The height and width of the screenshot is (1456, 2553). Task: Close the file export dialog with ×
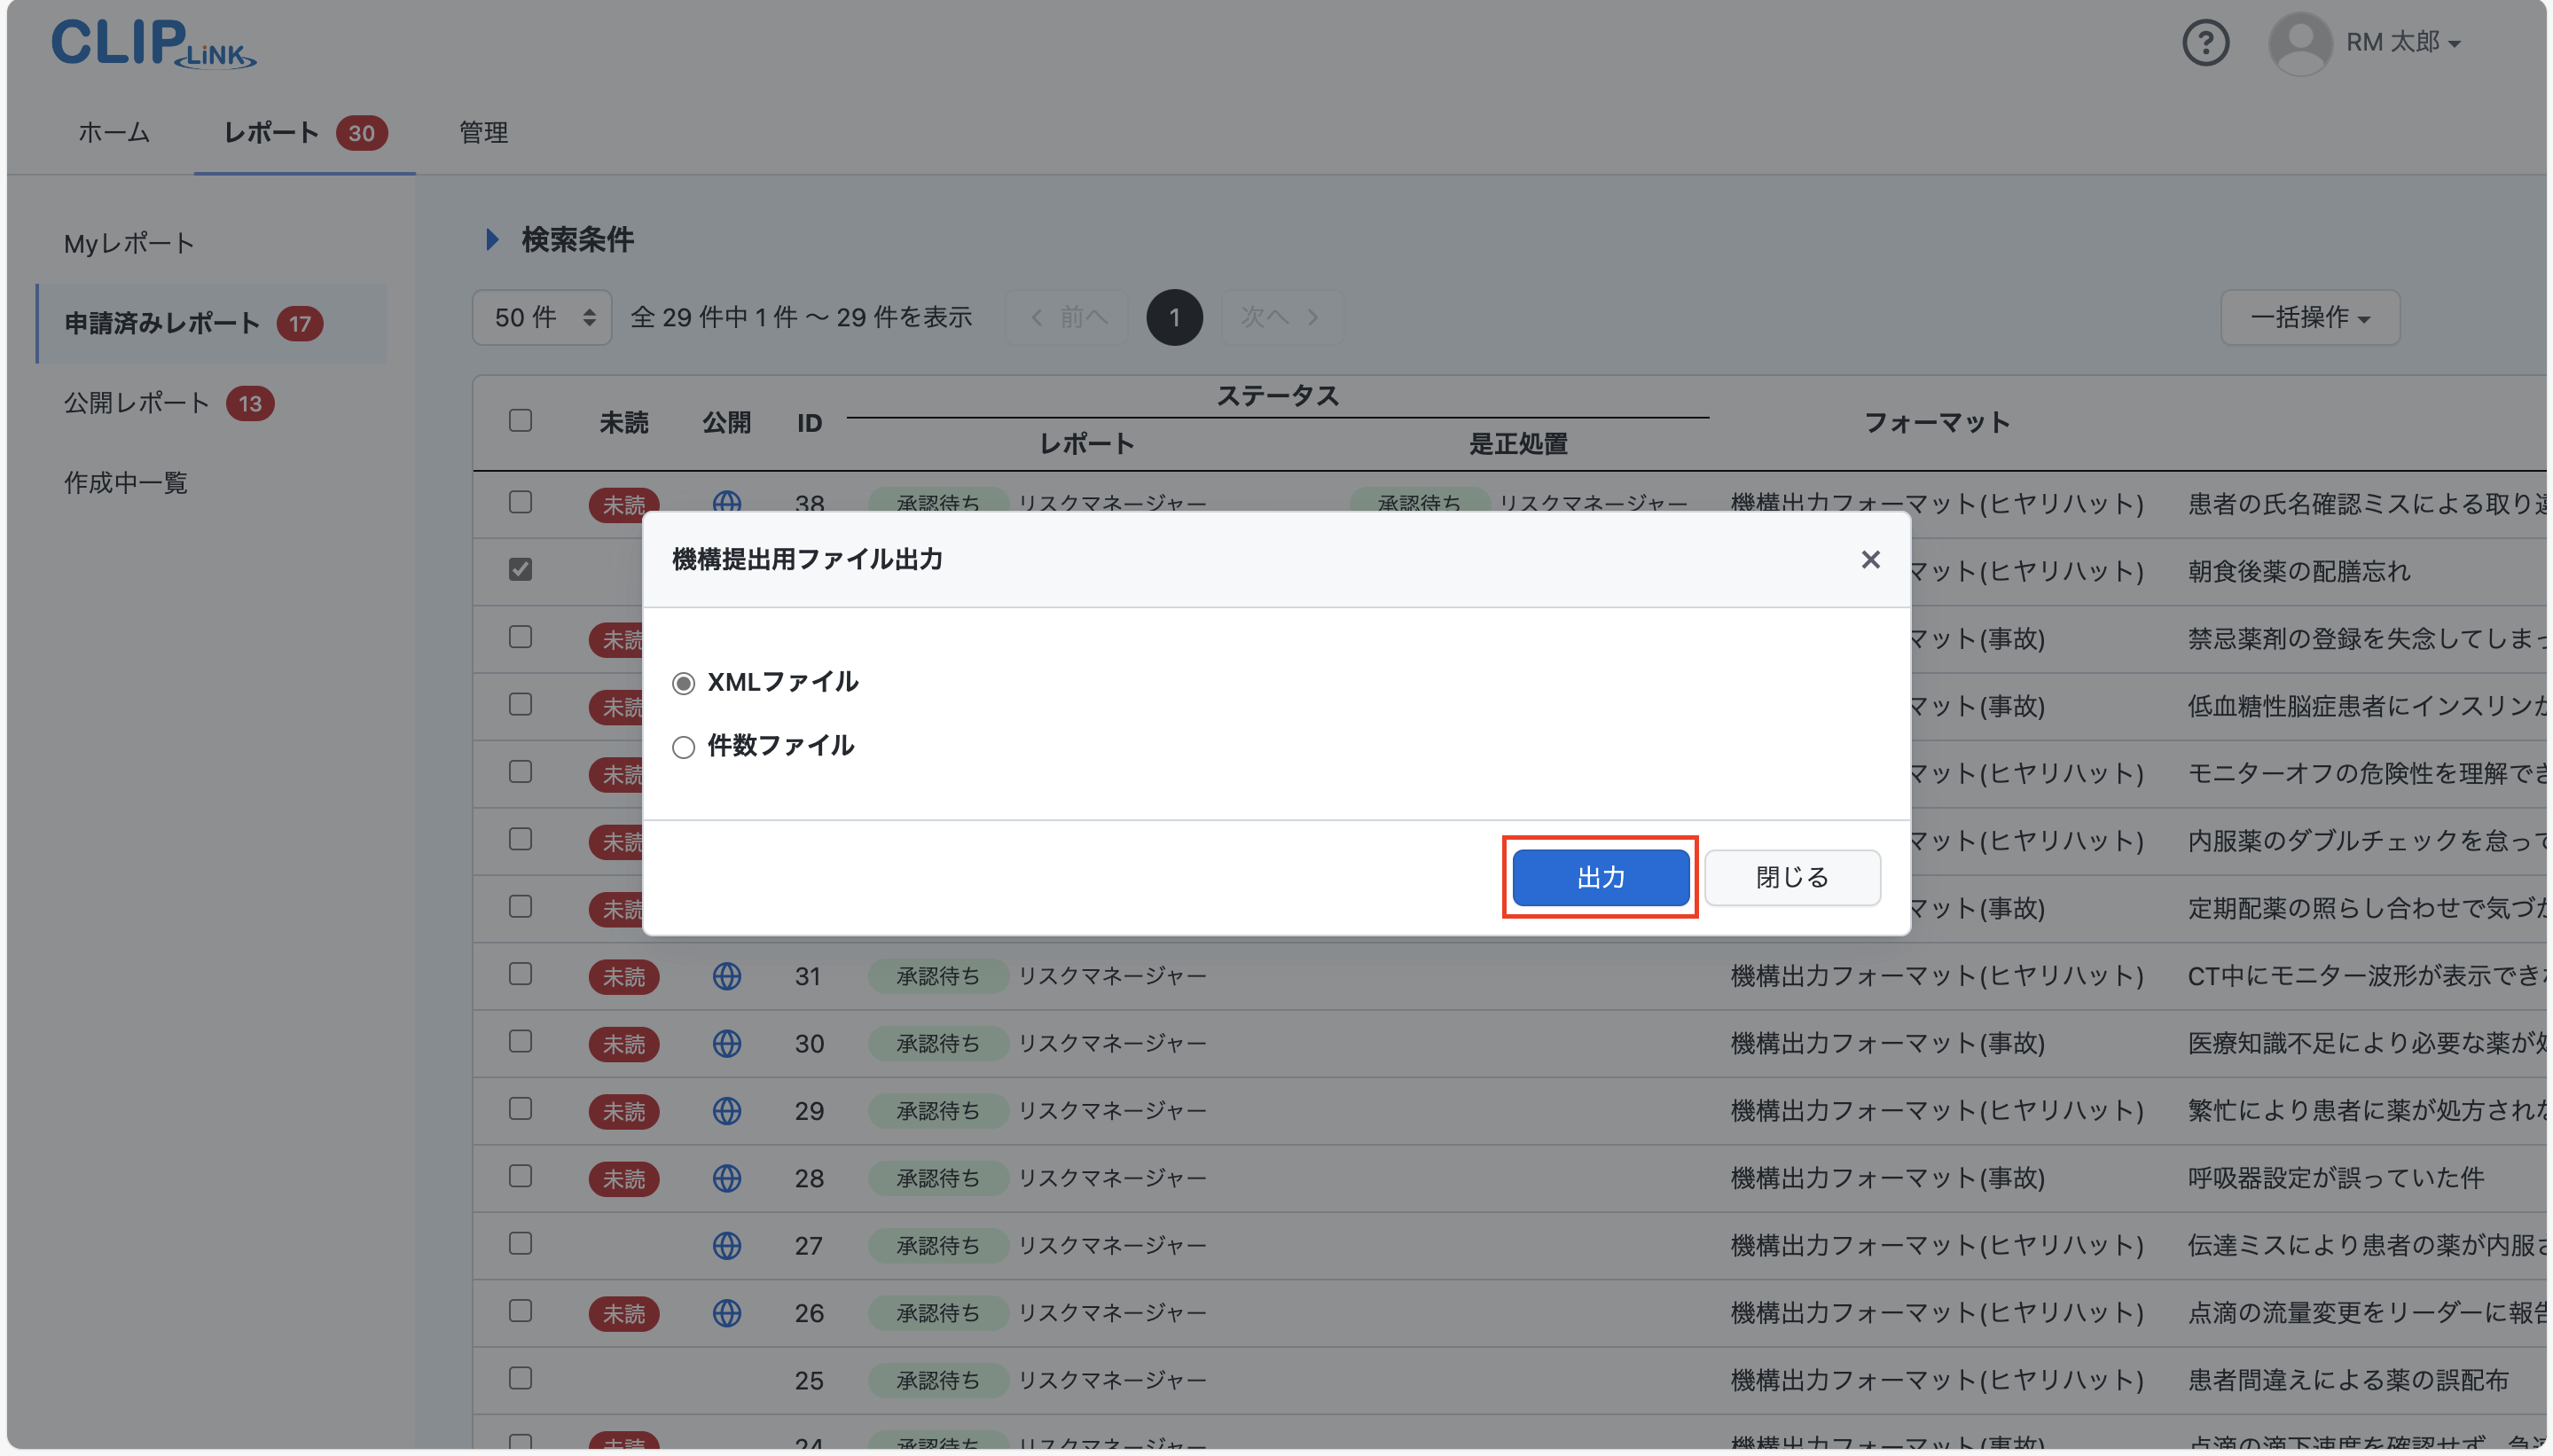coord(1869,559)
